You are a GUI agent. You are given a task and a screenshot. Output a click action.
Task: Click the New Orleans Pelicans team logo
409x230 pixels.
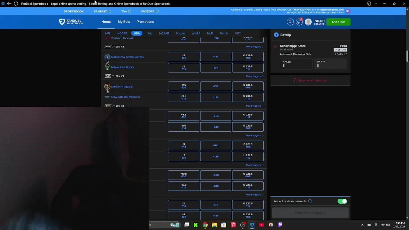coord(107,97)
